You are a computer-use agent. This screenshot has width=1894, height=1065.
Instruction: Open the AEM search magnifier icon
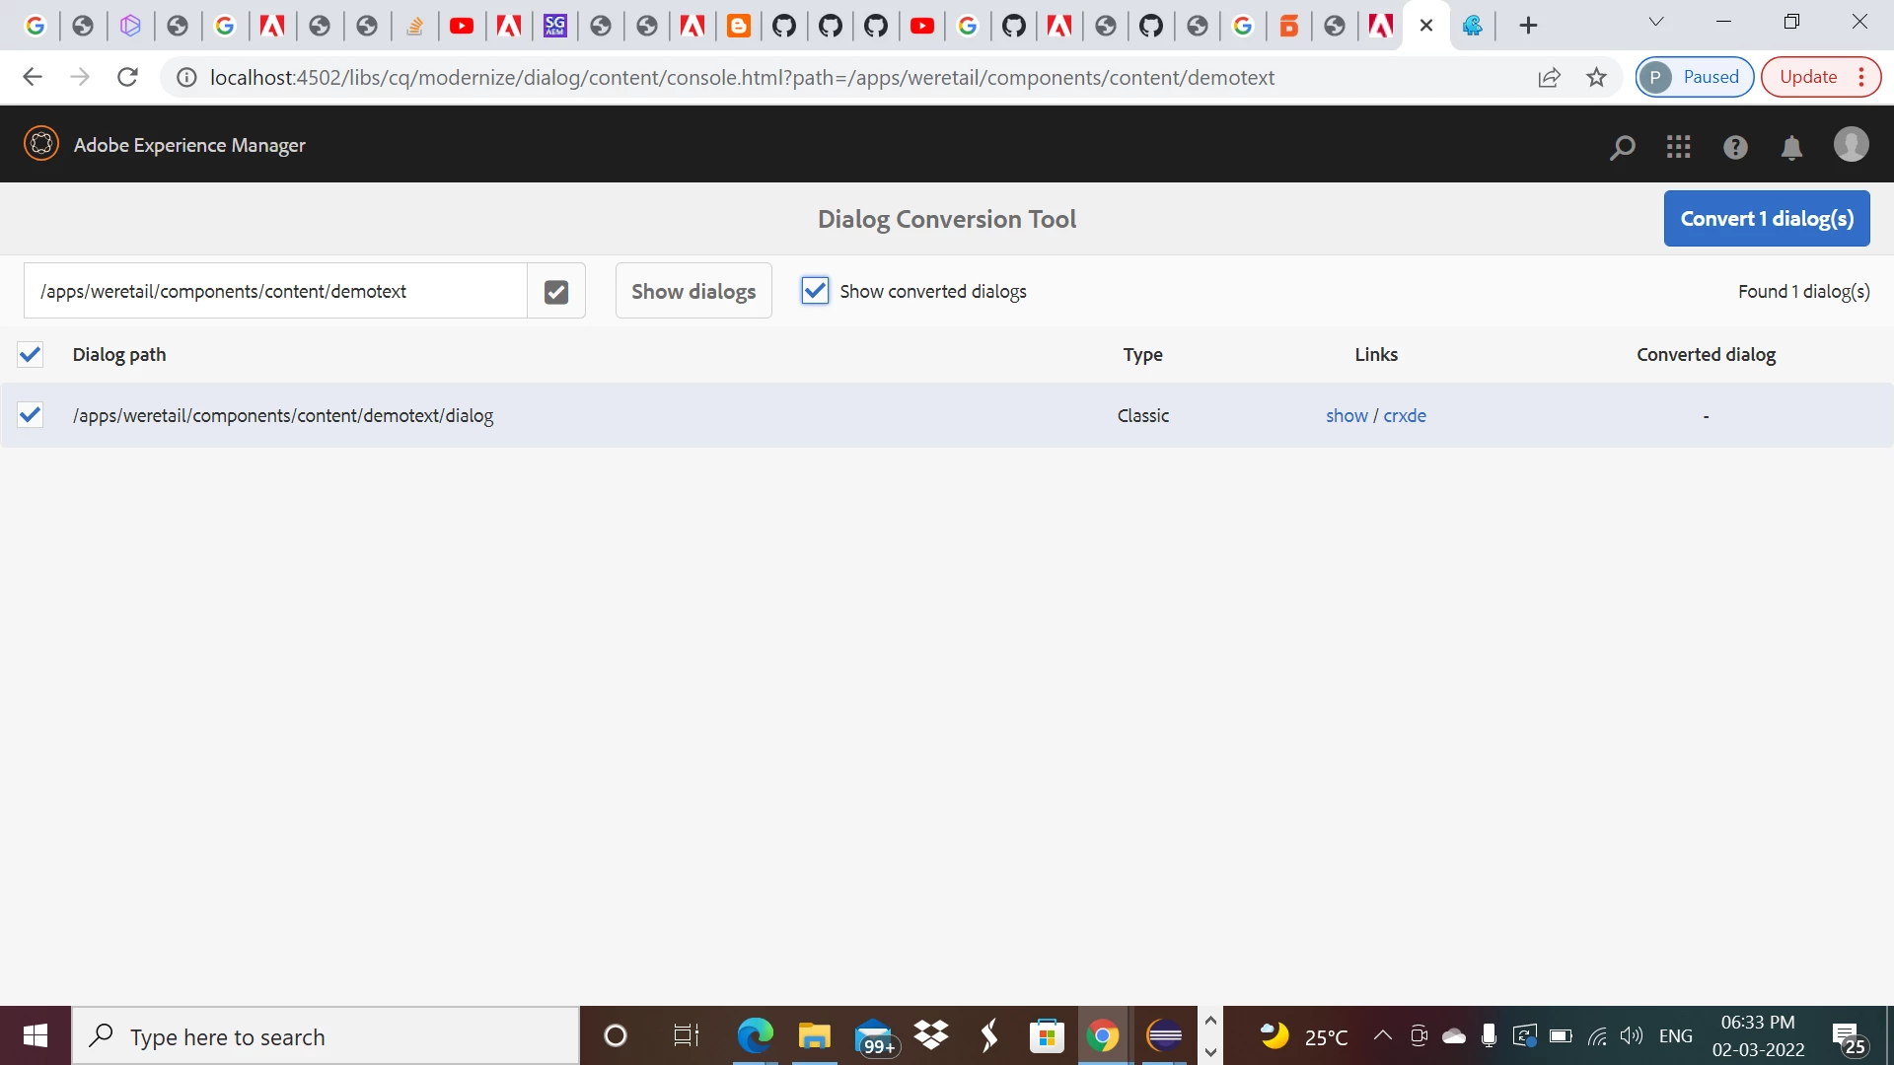1622,147
